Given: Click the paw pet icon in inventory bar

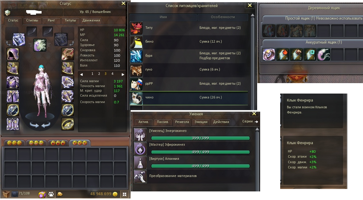Looking at the screenshot, I should point(51,194).
